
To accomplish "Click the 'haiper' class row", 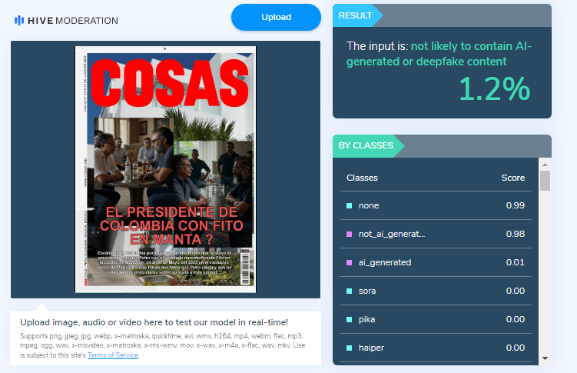I will pyautogui.click(x=436, y=348).
